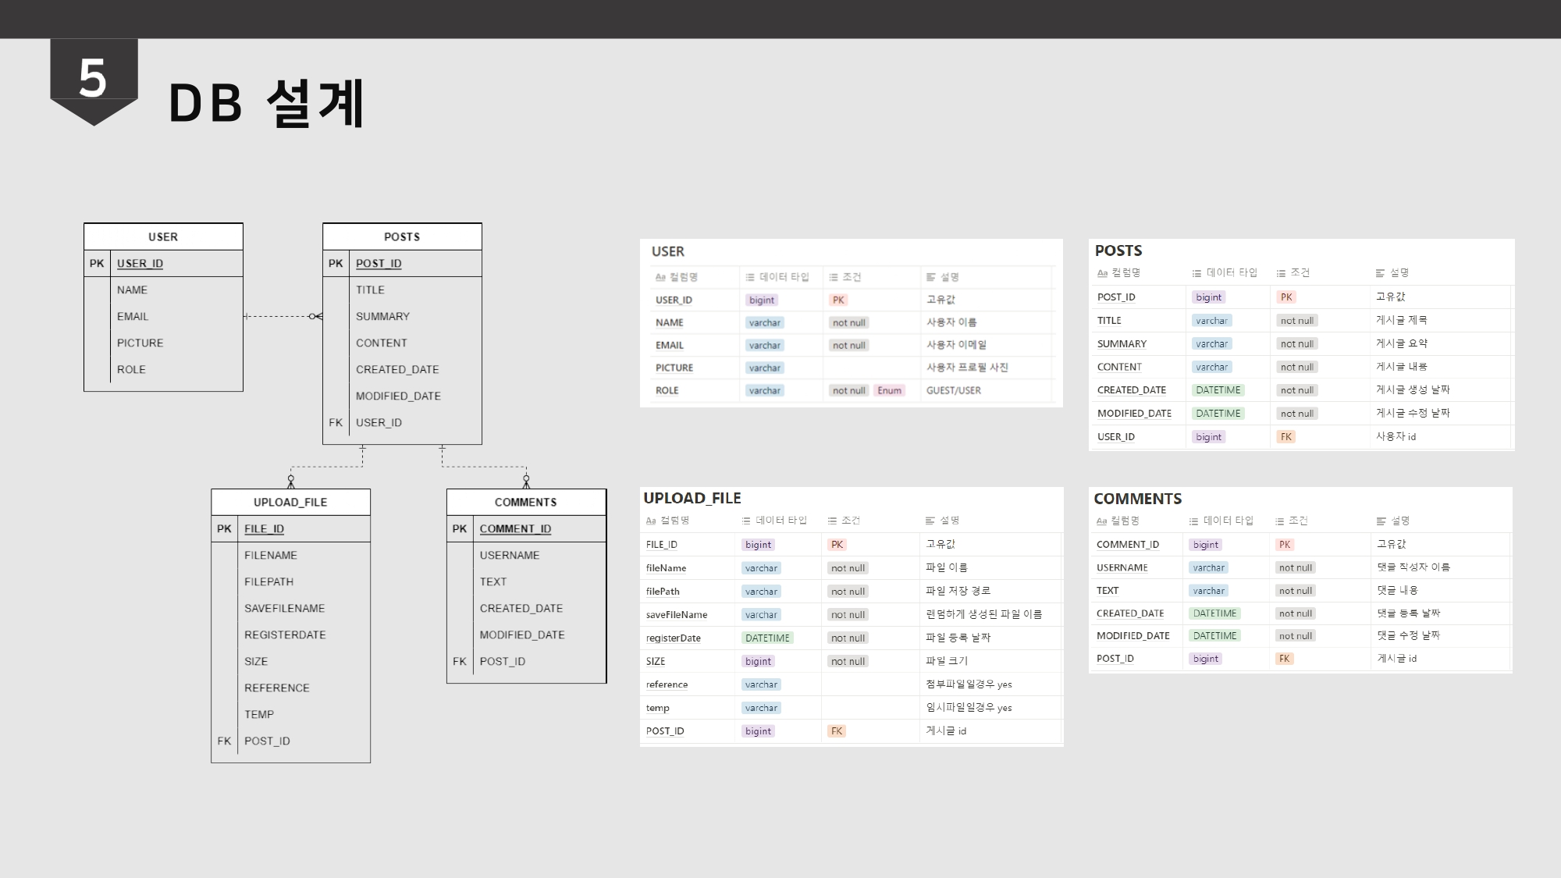Click the 데이터 타입 list icon in UPLOAD_FILE table
This screenshot has height=878, width=1561.
pos(747,520)
